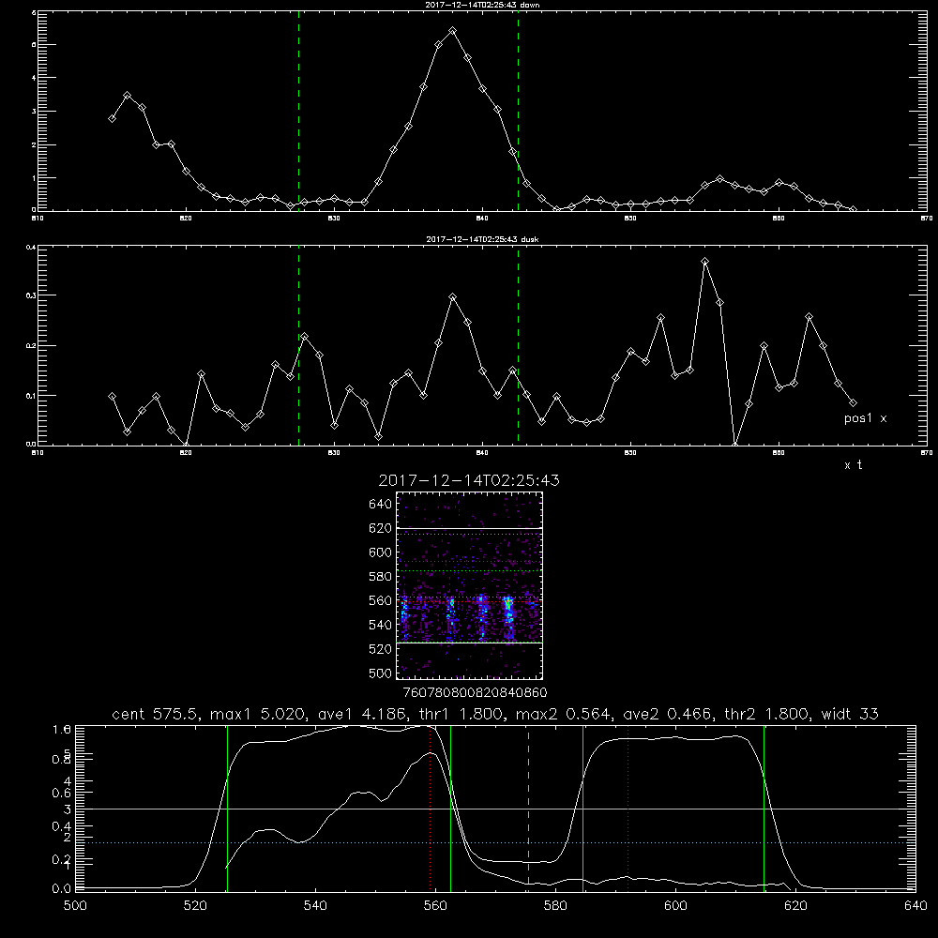Screen dimensions: 938x938
Task: Click the '520' x-axis label of bottom plot
Action: 195,906
